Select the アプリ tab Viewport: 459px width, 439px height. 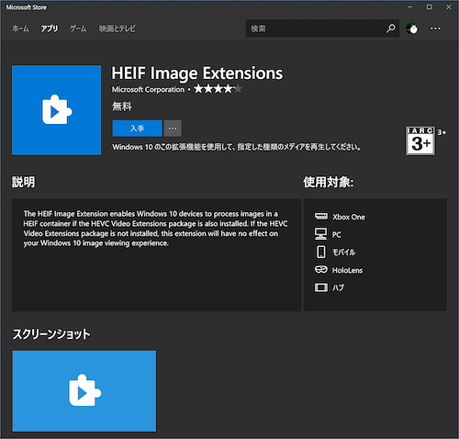[x=50, y=28]
